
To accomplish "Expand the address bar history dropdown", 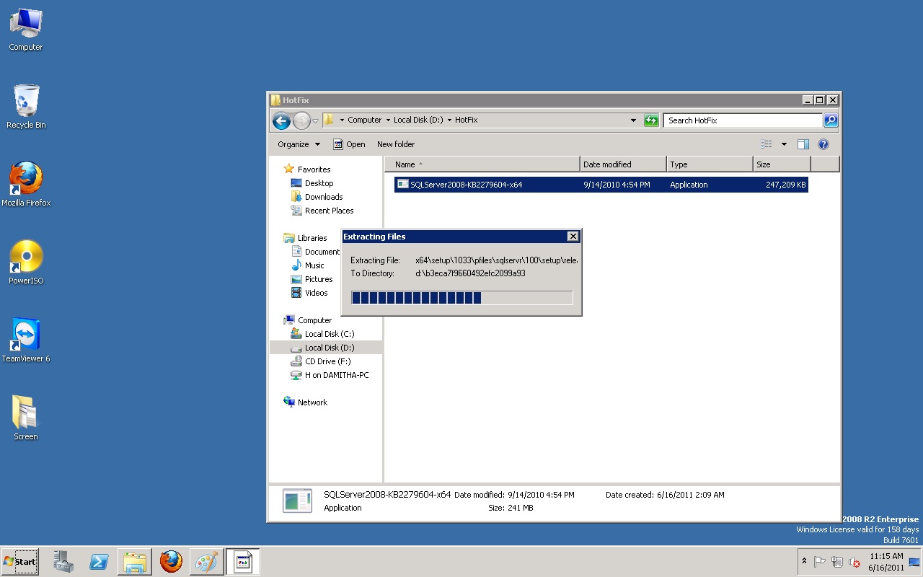I will (633, 120).
